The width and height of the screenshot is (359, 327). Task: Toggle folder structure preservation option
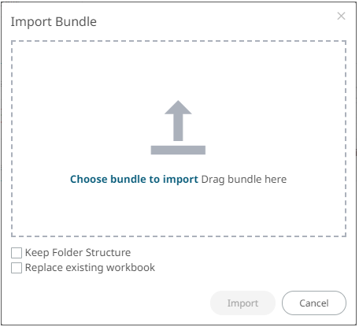click(x=17, y=253)
